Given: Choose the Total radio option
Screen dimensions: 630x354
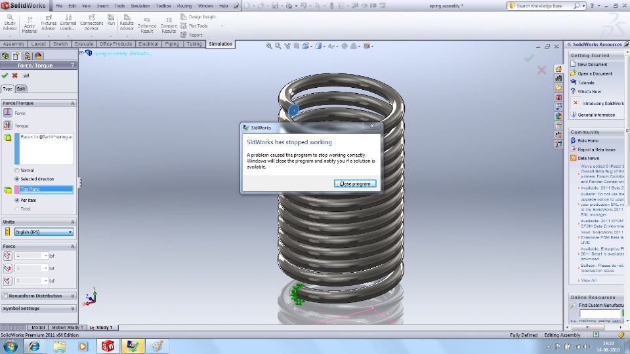Looking at the screenshot, I should [x=17, y=208].
